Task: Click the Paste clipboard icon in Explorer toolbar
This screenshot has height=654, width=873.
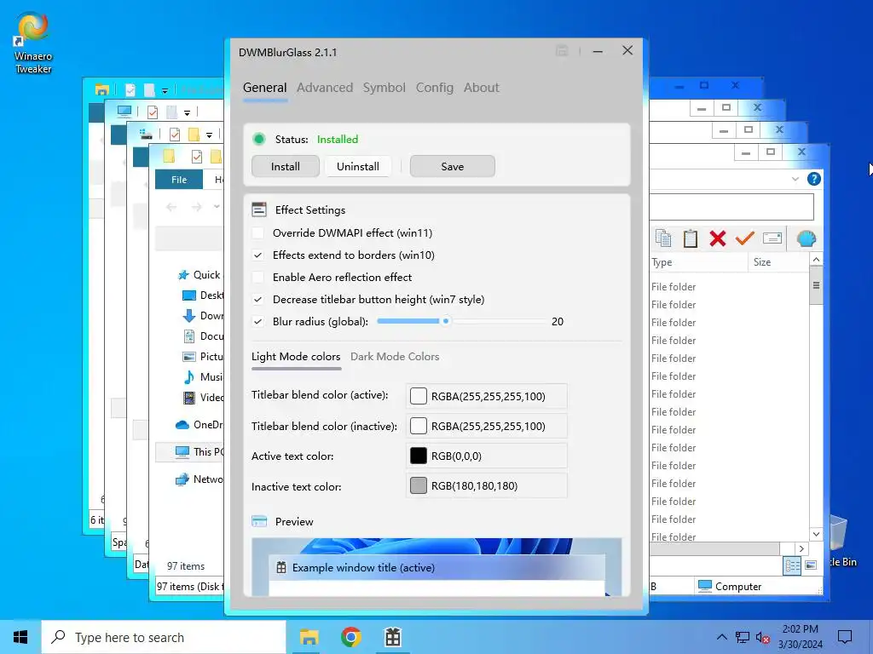Action: tap(691, 238)
